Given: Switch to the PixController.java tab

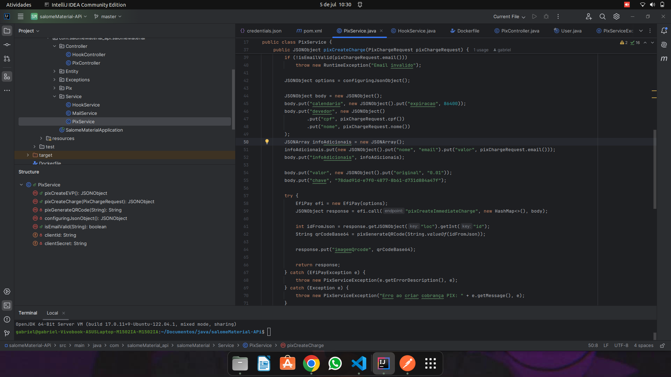Looking at the screenshot, I should pyautogui.click(x=517, y=31).
